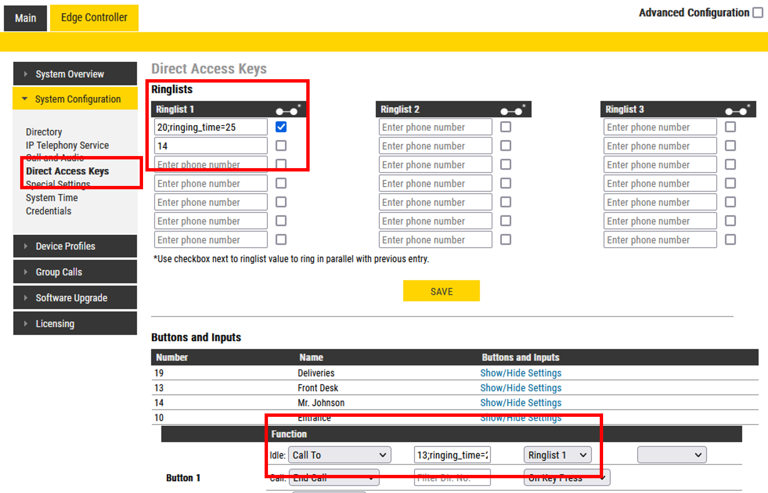The image size is (768, 493).
Task: Uncheck parallel ring for 20;ringing_time=25 entry
Action: (281, 127)
